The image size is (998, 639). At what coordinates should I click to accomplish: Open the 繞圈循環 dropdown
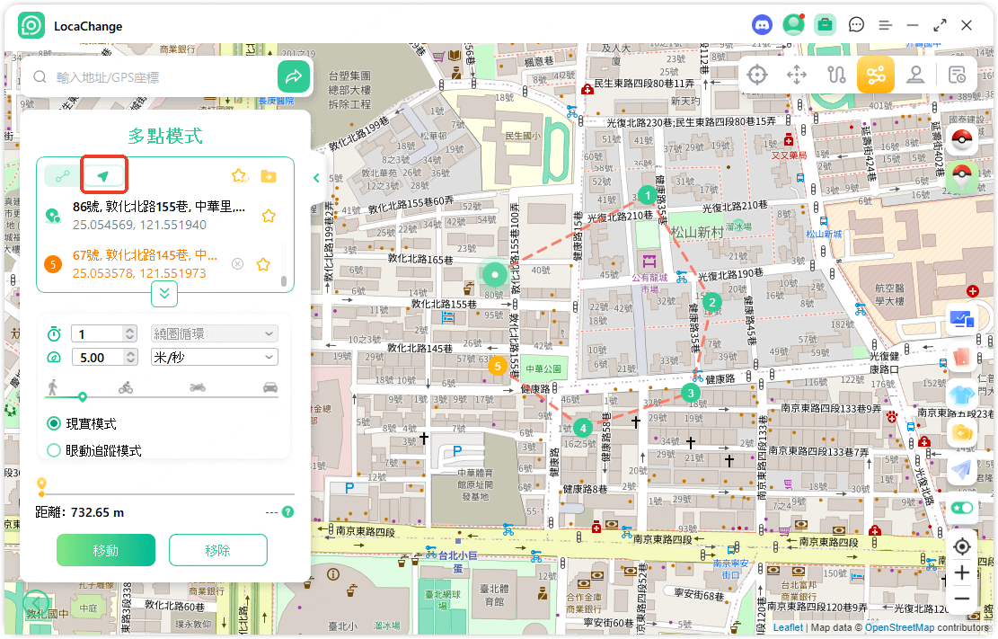(x=215, y=333)
